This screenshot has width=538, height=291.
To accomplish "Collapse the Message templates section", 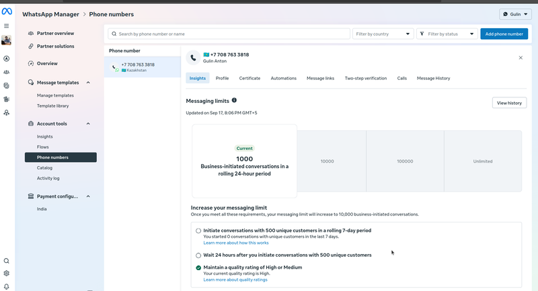I will pyautogui.click(x=87, y=83).
